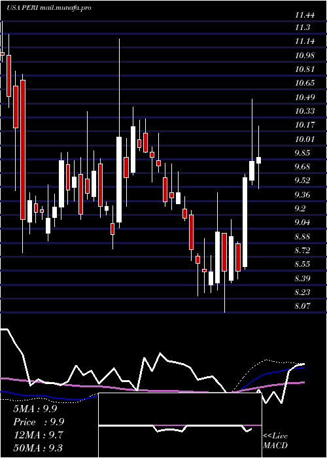Select the 11.44 price axis label

(305, 14)
